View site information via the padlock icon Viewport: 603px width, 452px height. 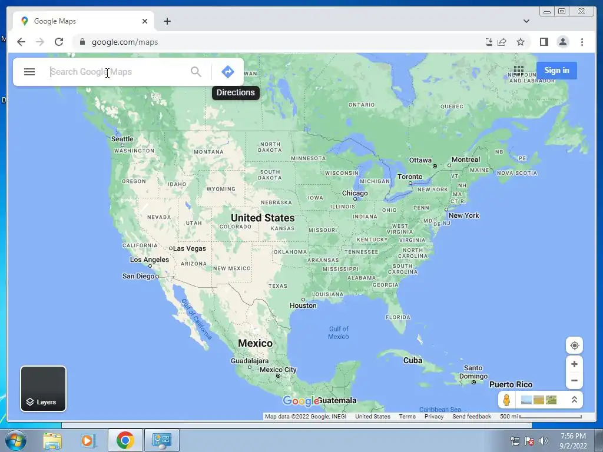[x=82, y=42]
